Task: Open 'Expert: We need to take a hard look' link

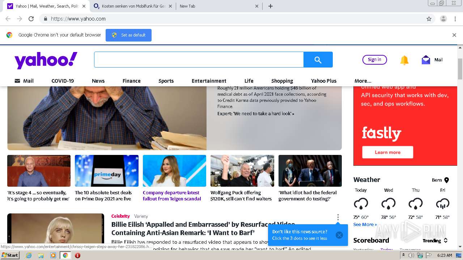Action: (x=256, y=113)
